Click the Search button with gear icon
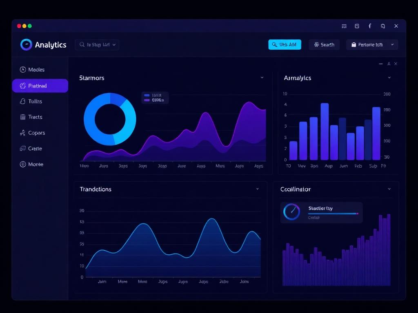 324,45
